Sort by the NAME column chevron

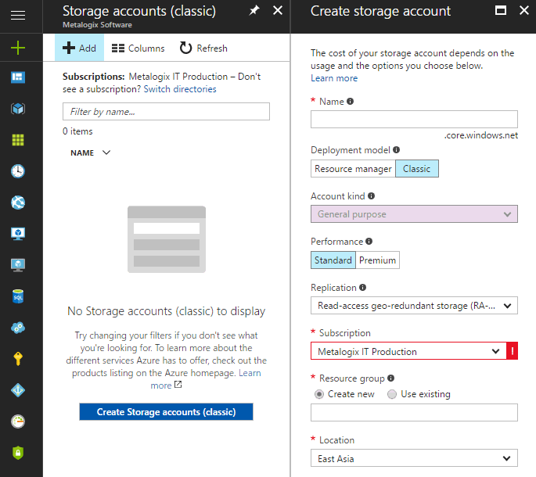[106, 152]
